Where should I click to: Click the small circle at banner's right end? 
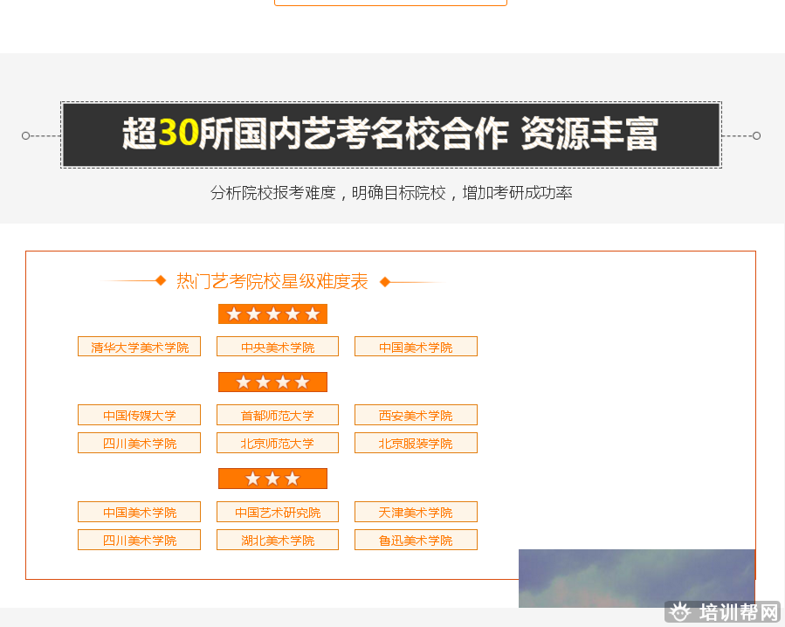[x=756, y=135]
